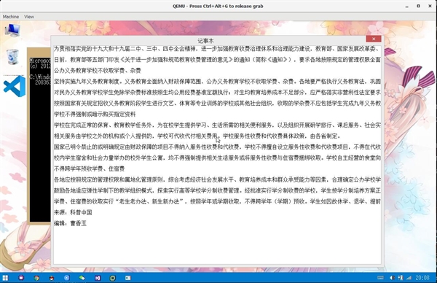Viewport: 437px width, 283px height.
Task: Click the WeChat taskbar icon
Action: click(x=82, y=278)
